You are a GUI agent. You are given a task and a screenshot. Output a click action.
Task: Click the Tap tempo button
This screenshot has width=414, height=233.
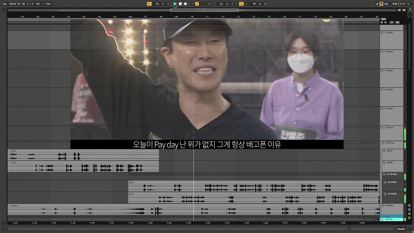(x=5, y=4)
